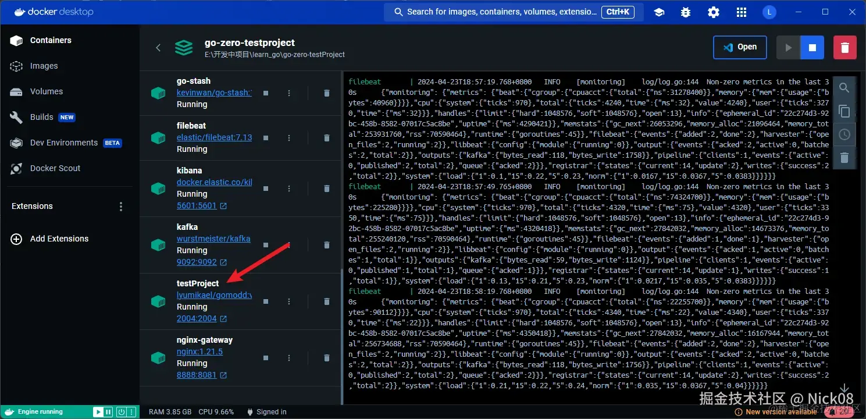
Task: Select the nginx-gateway container name
Action: pyautogui.click(x=205, y=340)
